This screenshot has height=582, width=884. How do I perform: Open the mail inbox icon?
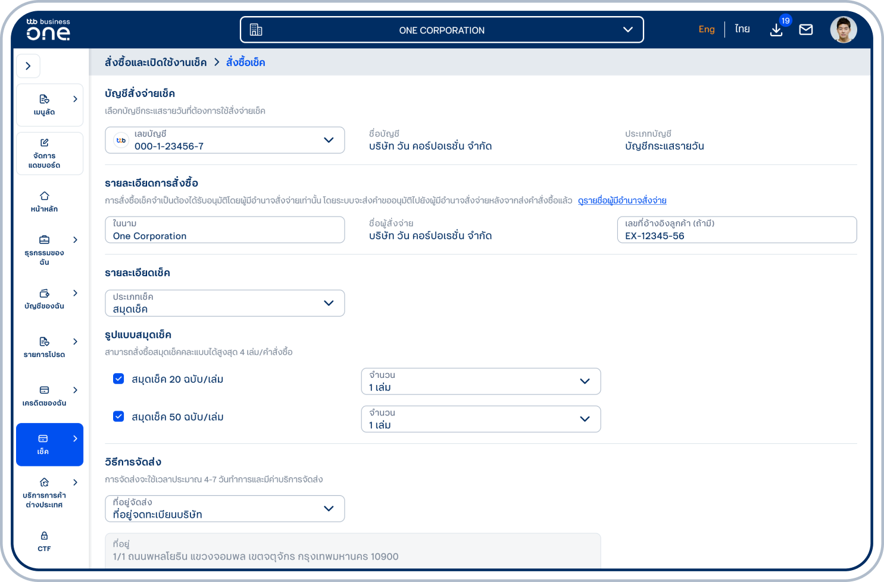coord(806,30)
